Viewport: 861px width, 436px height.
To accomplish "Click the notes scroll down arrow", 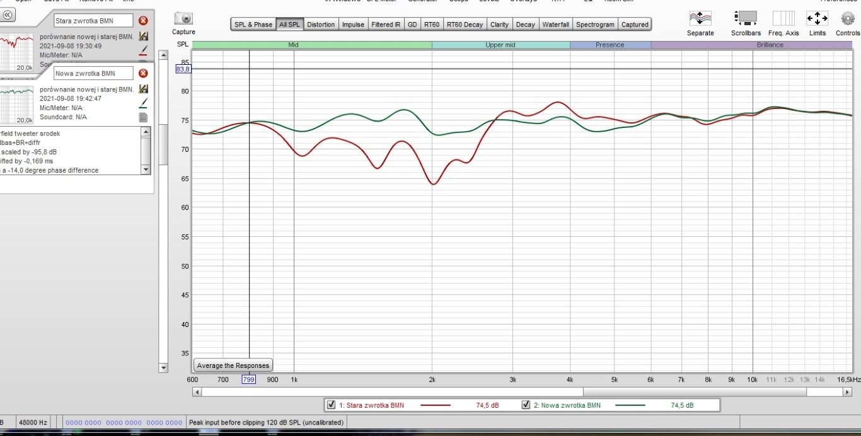I will [x=146, y=169].
